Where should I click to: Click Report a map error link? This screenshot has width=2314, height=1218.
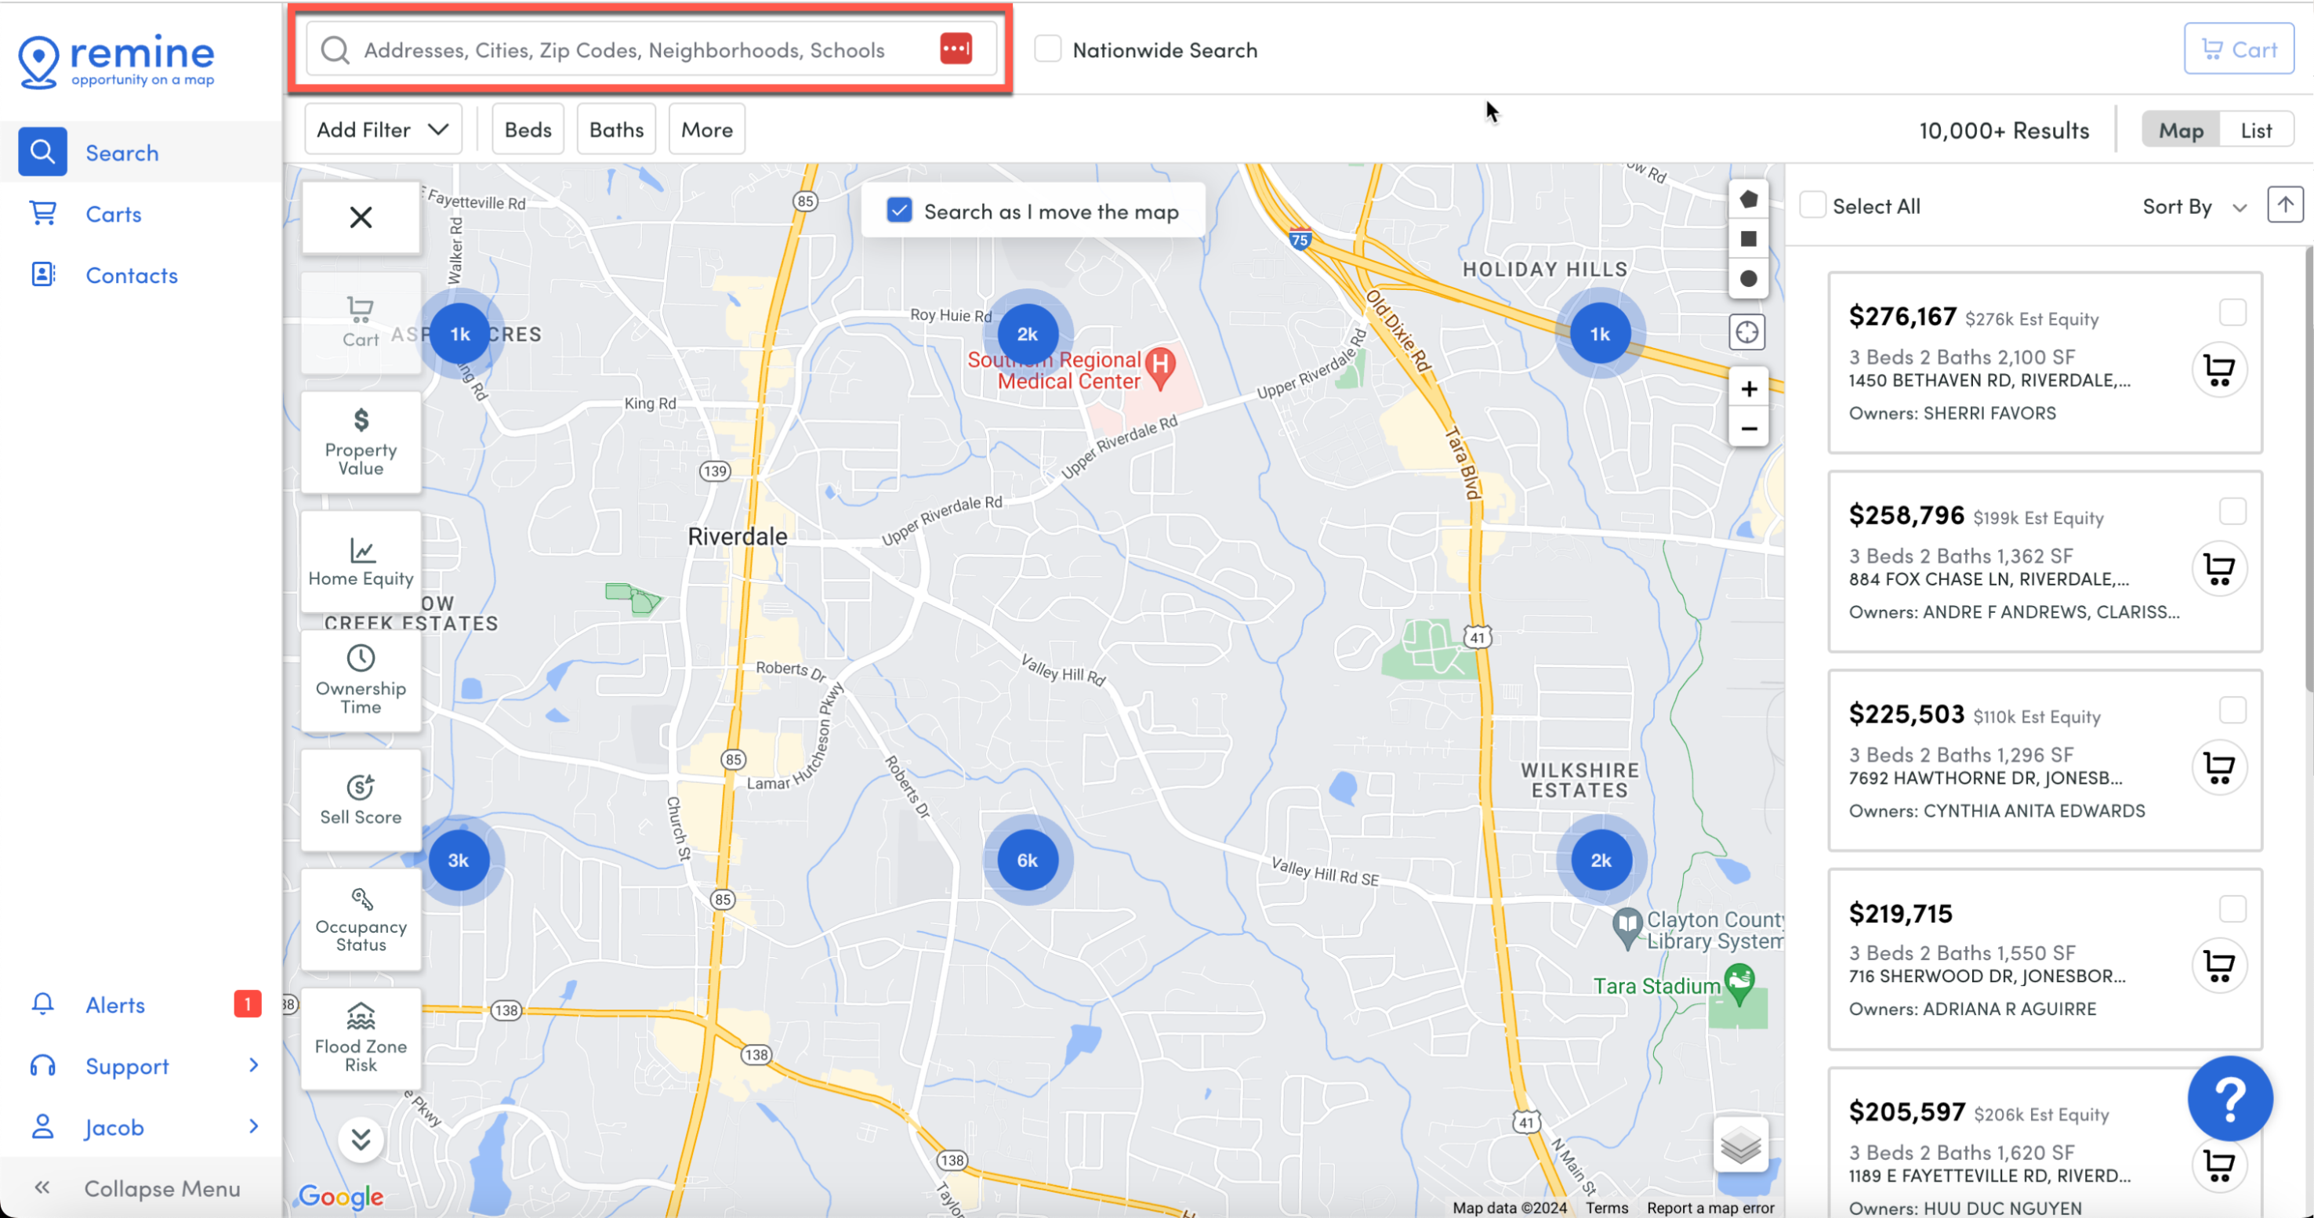click(1710, 1207)
